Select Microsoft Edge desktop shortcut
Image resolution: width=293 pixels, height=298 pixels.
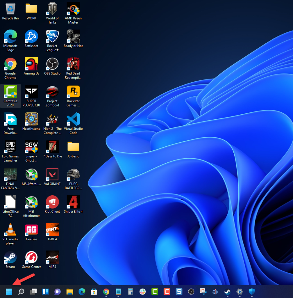tap(10, 41)
